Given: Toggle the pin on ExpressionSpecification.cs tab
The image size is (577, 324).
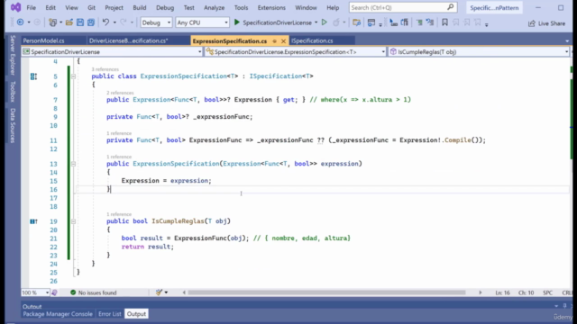Looking at the screenshot, I should [x=274, y=40].
